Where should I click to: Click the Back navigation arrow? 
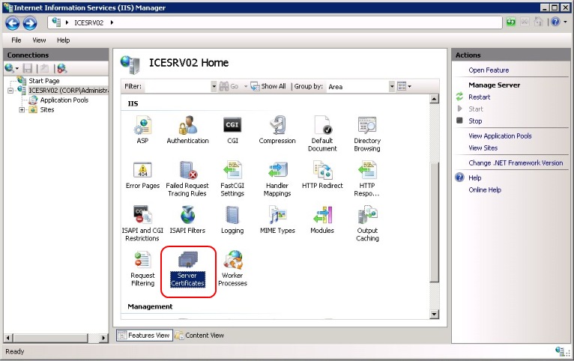[13, 23]
